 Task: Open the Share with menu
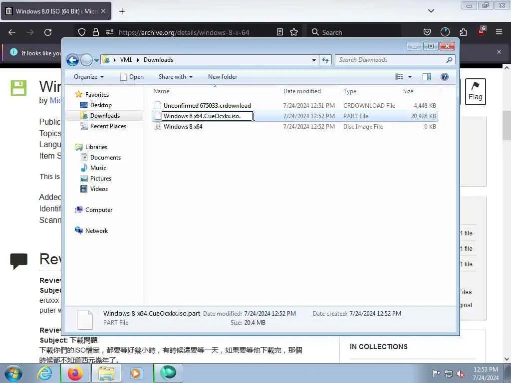pos(175,77)
